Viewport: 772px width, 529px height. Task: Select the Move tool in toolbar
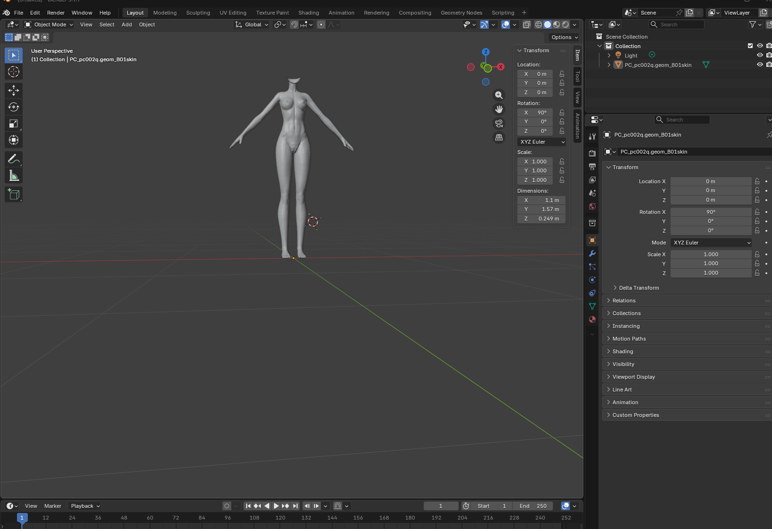click(x=14, y=90)
